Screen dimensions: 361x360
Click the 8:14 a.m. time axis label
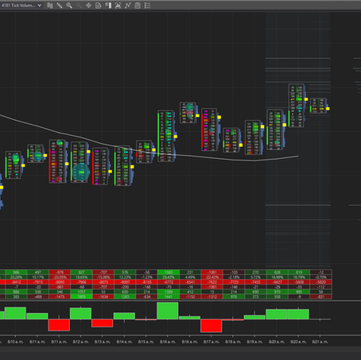(x=124, y=342)
